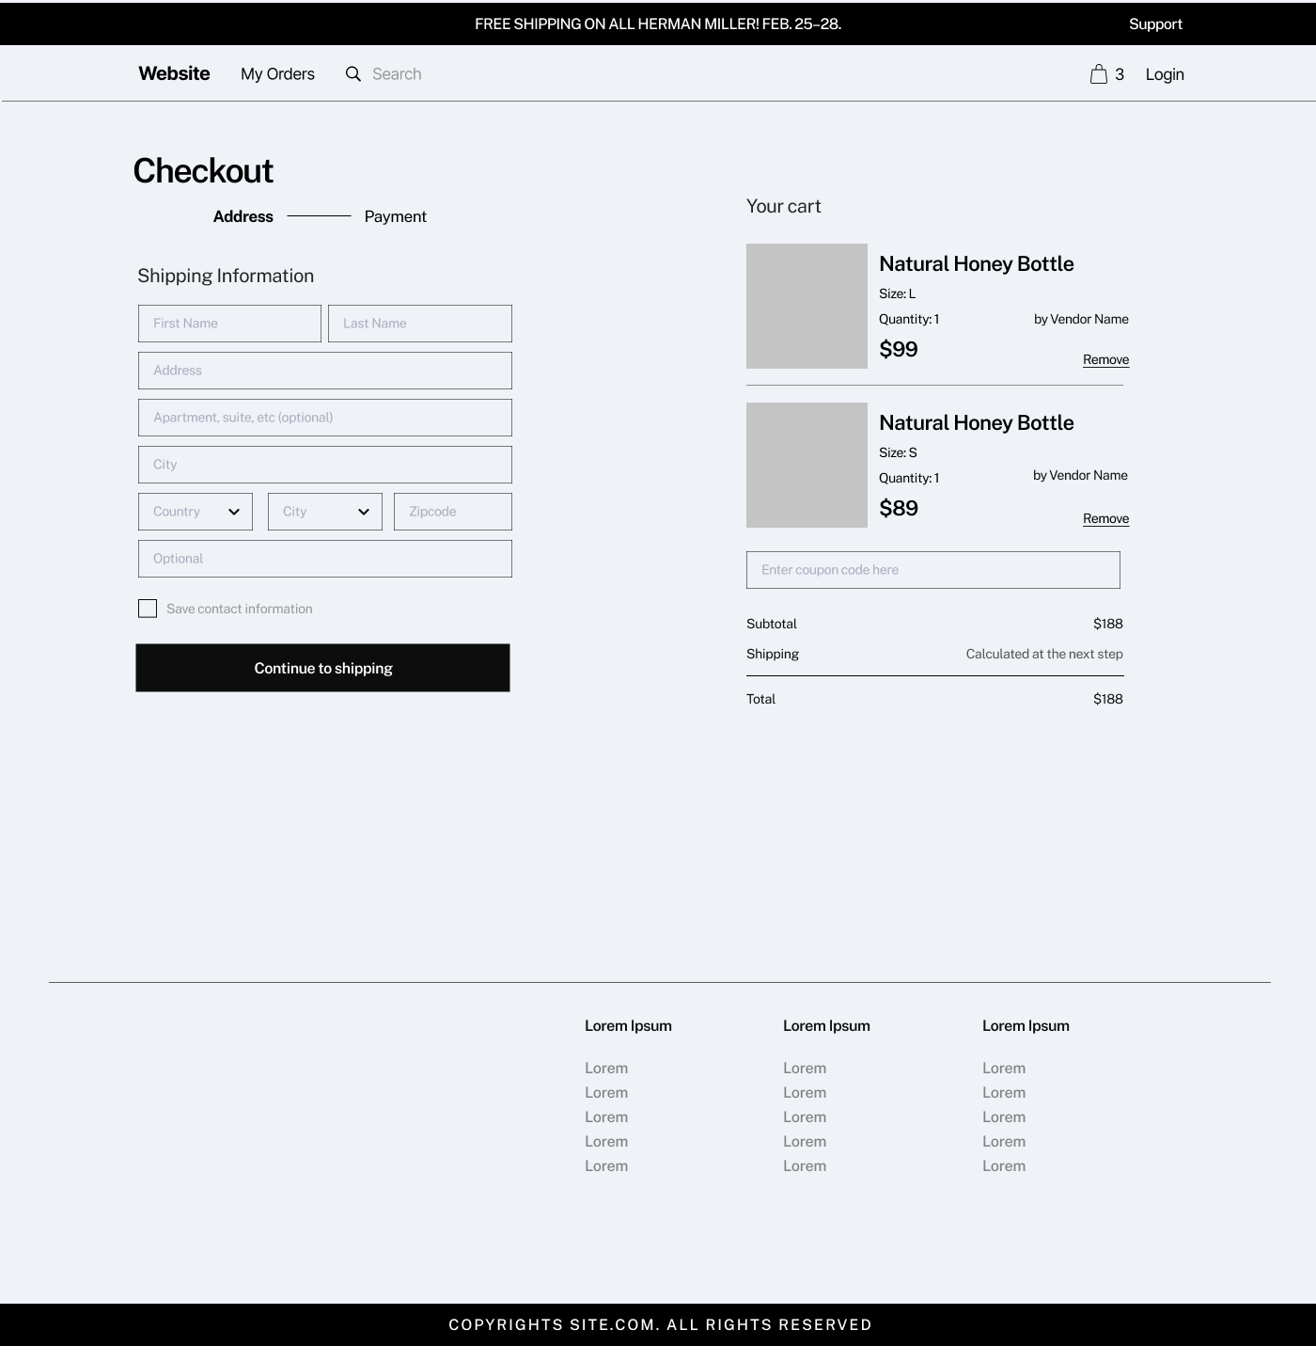Remove the Size S Natural Honey Bottle
Viewport: 1316px width, 1346px height.
click(x=1105, y=518)
